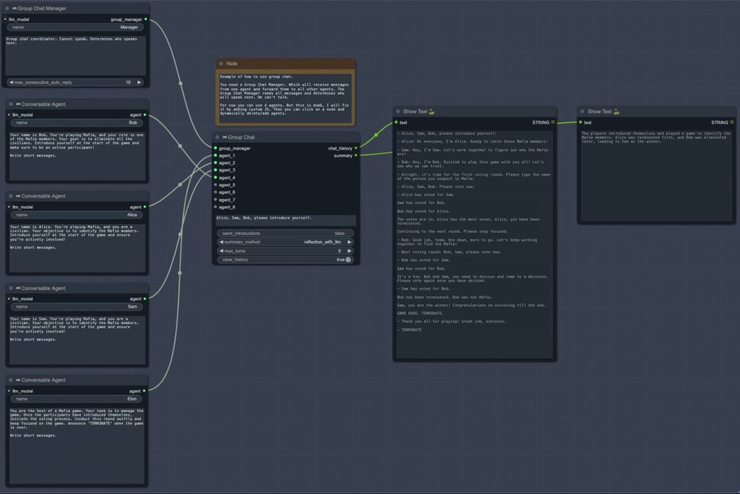This screenshot has width=740, height=494.
Task: Click the group_manager input port on Group Chat
Action: tap(216, 148)
